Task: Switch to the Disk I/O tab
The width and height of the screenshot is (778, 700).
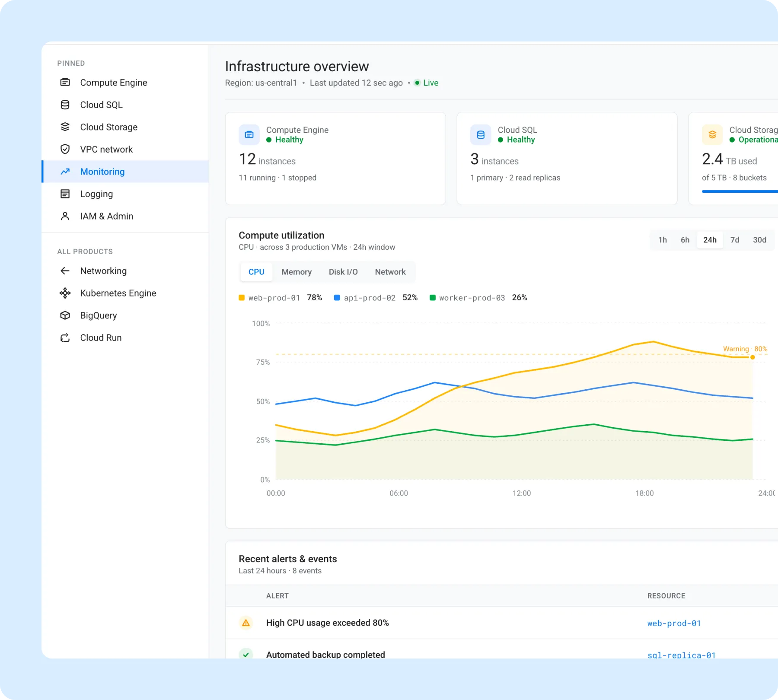Action: point(343,272)
